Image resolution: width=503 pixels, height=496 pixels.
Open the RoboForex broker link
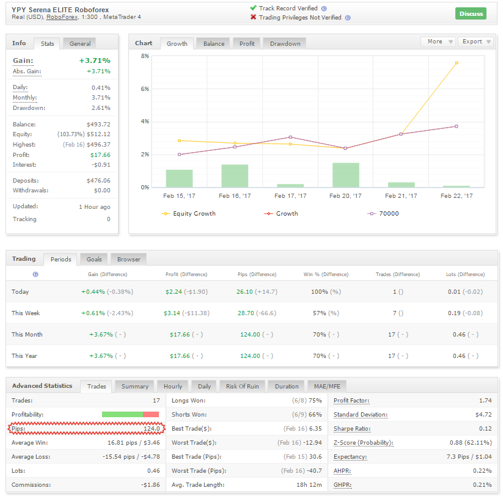(x=62, y=17)
